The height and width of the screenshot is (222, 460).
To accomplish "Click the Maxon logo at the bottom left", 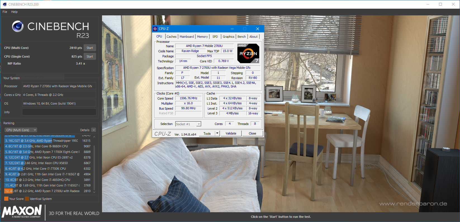I will pyautogui.click(x=22, y=212).
